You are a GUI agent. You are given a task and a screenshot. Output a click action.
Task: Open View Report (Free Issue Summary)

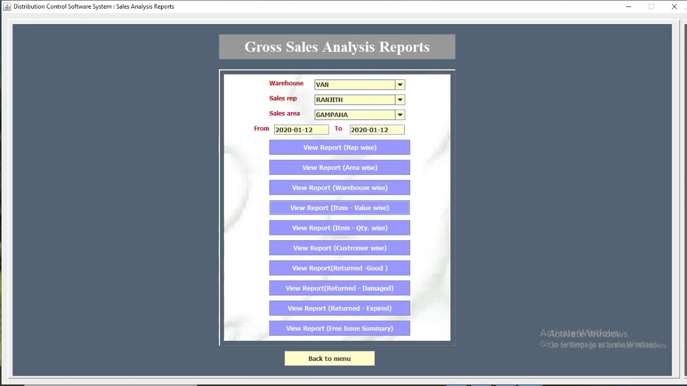point(340,328)
